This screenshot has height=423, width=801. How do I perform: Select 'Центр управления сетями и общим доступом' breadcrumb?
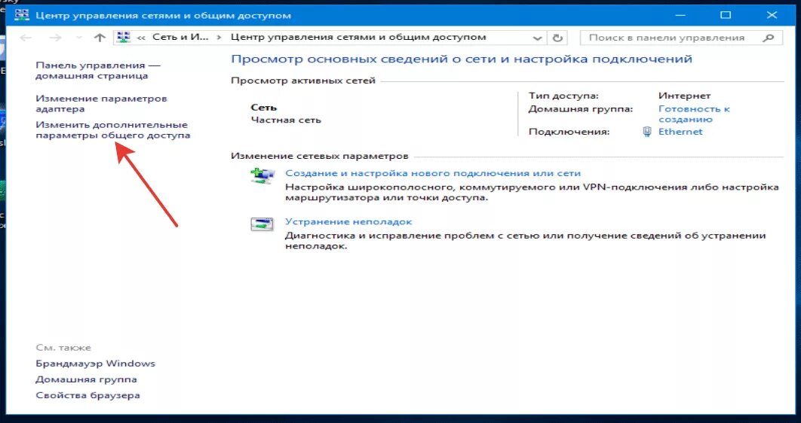358,37
